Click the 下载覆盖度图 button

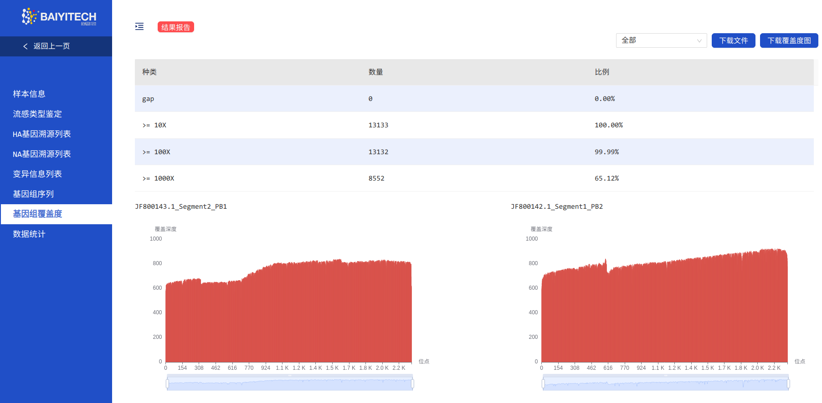789,40
